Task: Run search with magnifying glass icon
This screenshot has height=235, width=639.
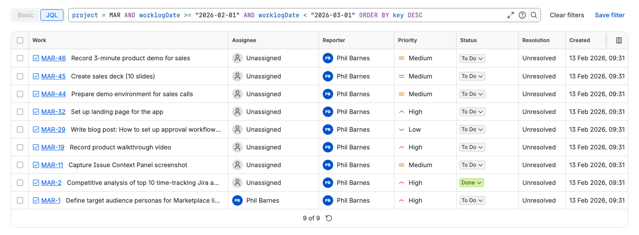Action: pos(534,15)
